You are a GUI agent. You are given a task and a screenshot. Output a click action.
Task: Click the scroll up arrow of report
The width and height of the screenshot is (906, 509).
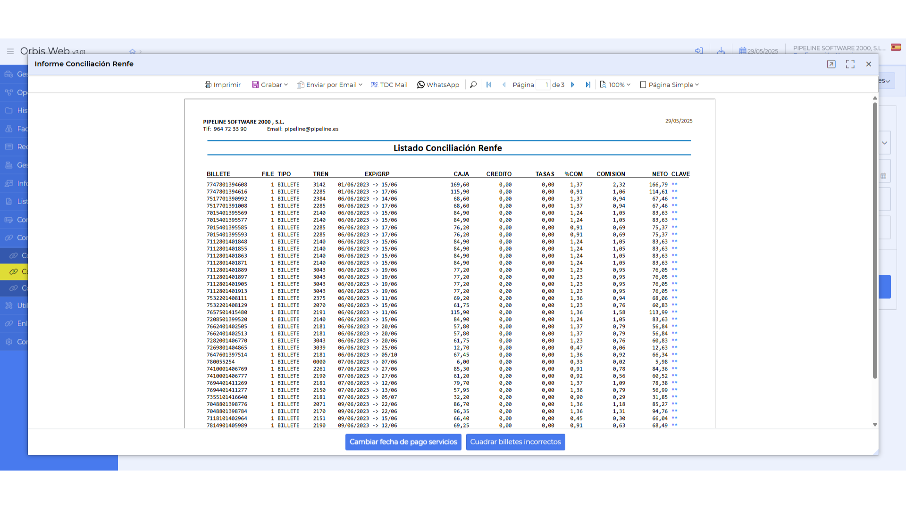point(875,98)
